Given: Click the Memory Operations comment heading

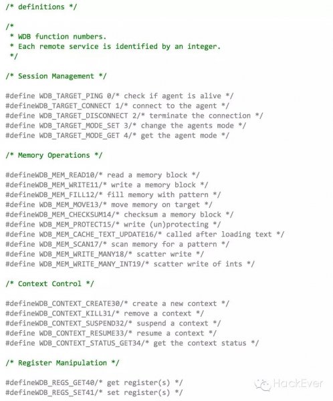Looking at the screenshot, I should [x=53, y=155].
